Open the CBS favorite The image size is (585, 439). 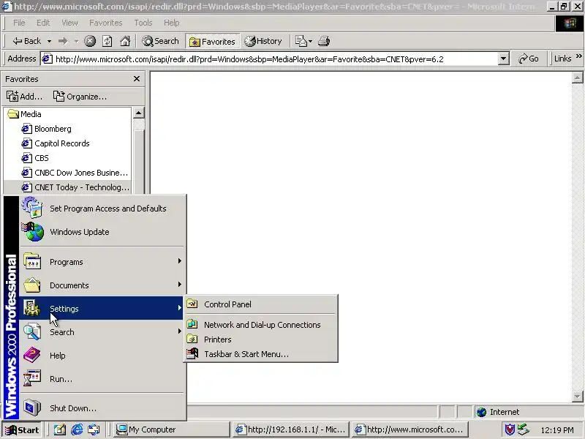[x=35, y=158]
